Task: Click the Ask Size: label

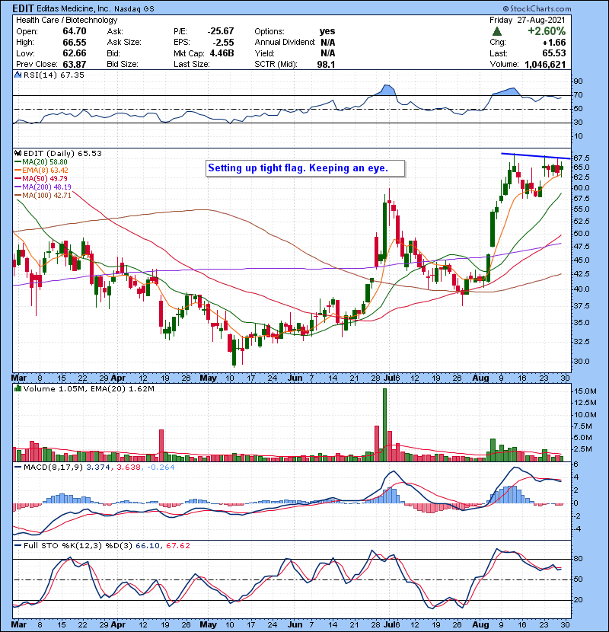Action: click(x=124, y=43)
